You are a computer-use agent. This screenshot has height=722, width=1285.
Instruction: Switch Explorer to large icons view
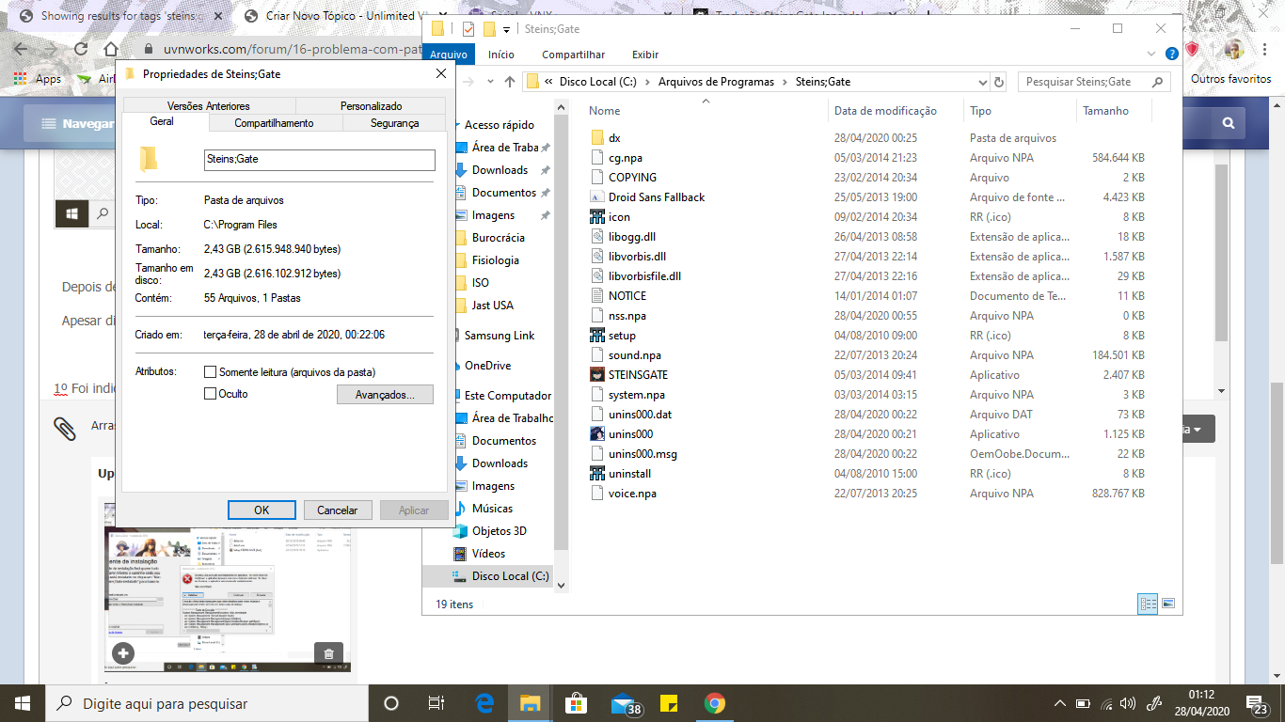click(1168, 604)
